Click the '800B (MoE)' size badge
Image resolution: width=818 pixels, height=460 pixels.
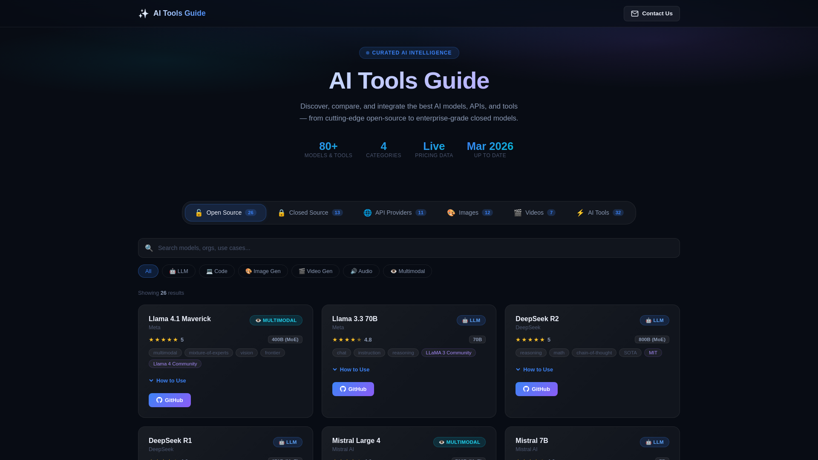(x=652, y=339)
